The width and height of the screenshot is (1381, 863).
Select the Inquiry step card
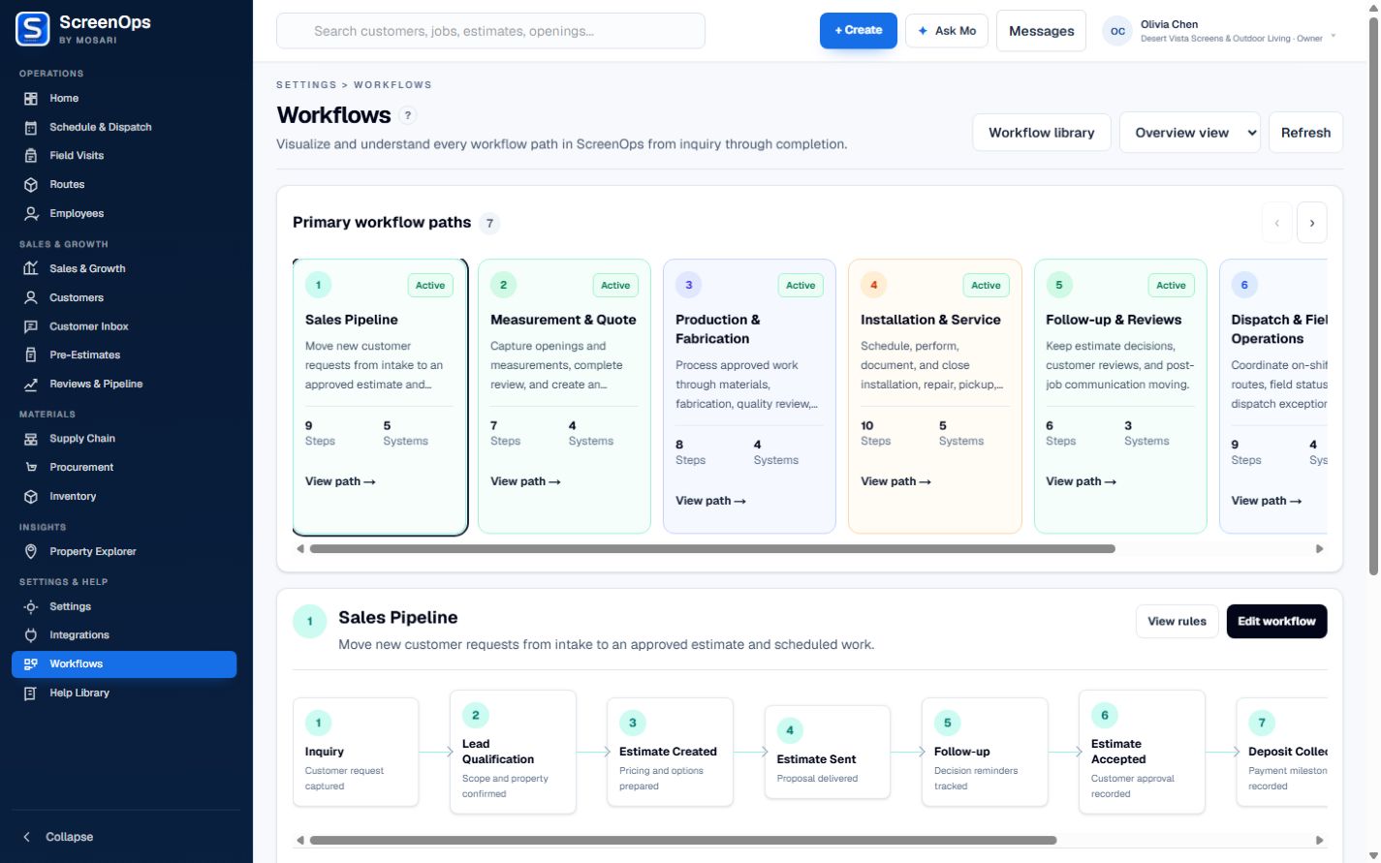click(x=356, y=753)
